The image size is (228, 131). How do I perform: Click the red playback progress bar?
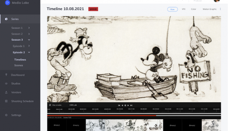(102, 116)
